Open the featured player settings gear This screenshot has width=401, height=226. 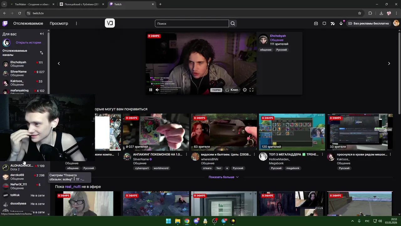(x=245, y=90)
